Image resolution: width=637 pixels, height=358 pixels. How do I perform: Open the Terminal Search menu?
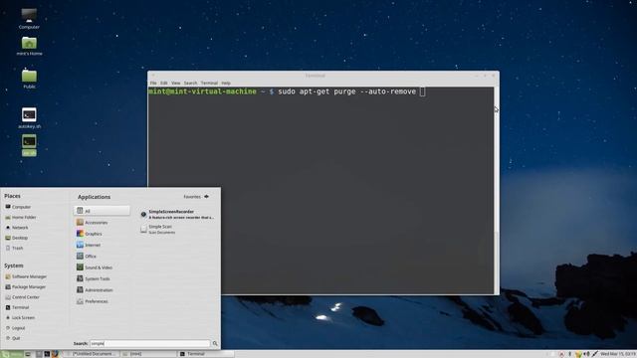pos(190,83)
